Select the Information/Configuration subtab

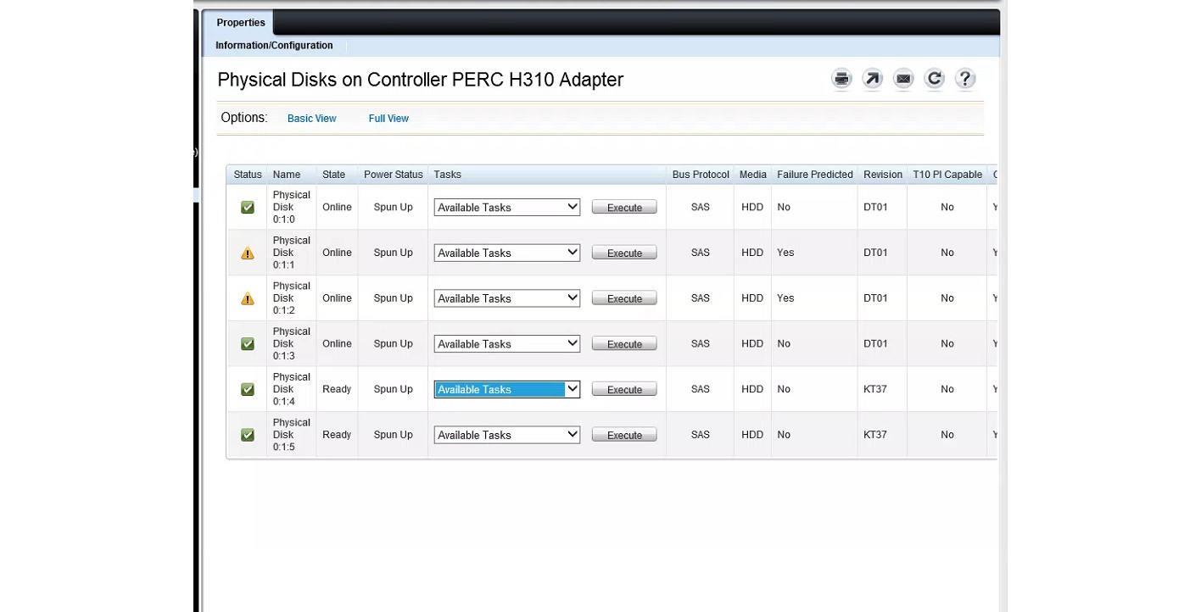pos(274,46)
